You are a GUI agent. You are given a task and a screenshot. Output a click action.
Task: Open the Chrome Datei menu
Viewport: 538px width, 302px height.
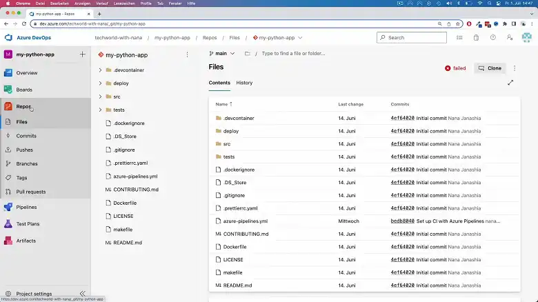tap(40, 3)
